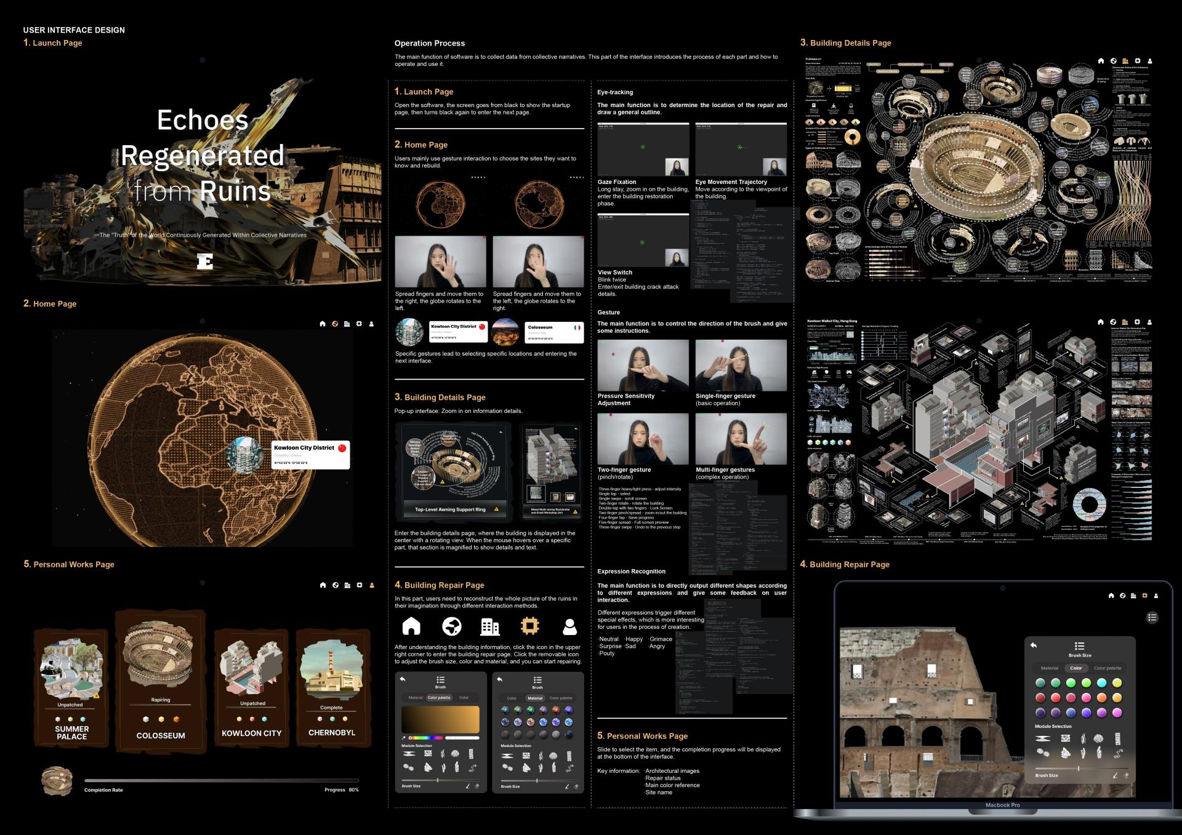This screenshot has height=835, width=1182.
Task: Click home icon on Colosseum Building Details page
Action: click(1101, 61)
